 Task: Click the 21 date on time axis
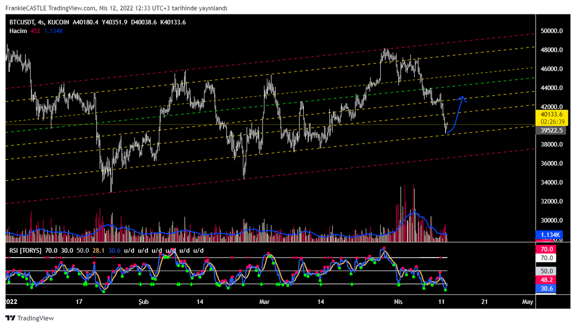coord(485,302)
